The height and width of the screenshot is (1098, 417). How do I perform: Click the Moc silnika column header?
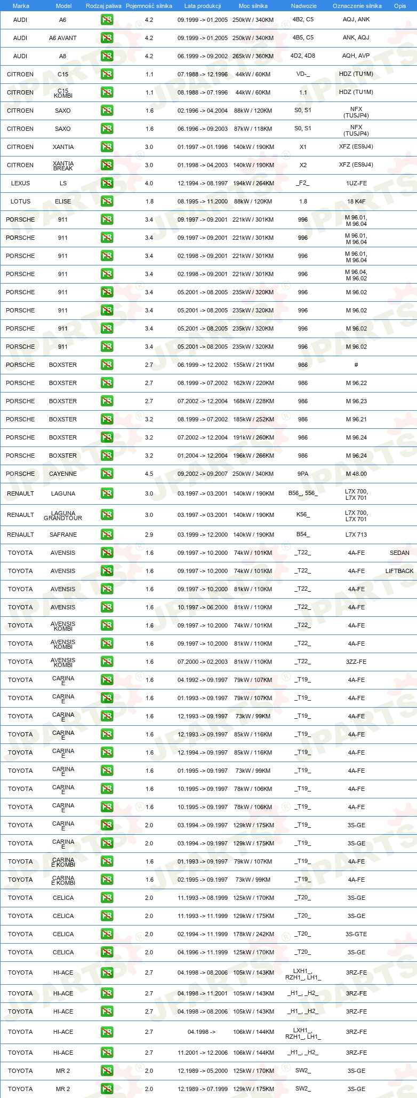[253, 6]
